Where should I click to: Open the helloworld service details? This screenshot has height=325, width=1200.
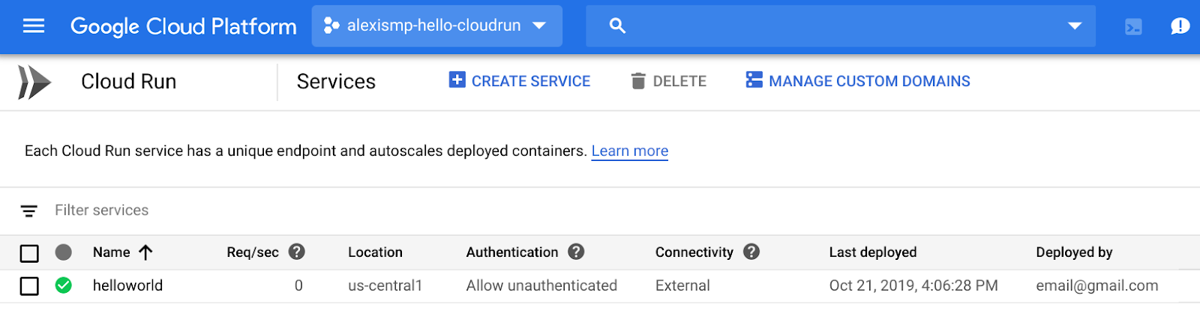click(x=127, y=285)
